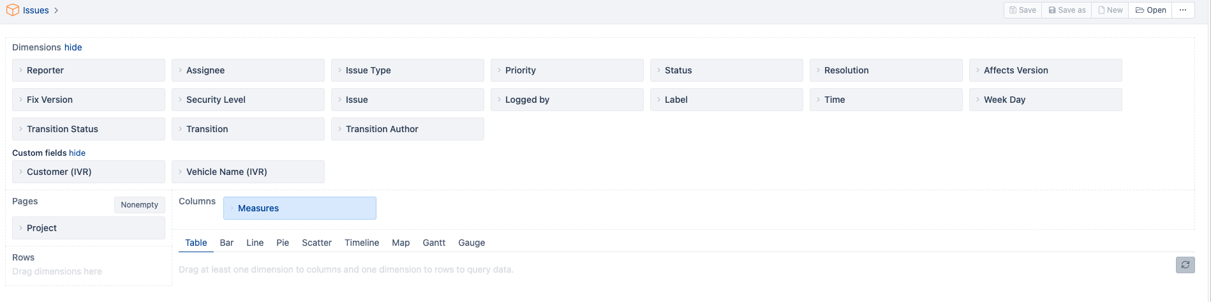Expand the Issue dimension chevron
This screenshot has height=302, width=1211.
point(339,100)
